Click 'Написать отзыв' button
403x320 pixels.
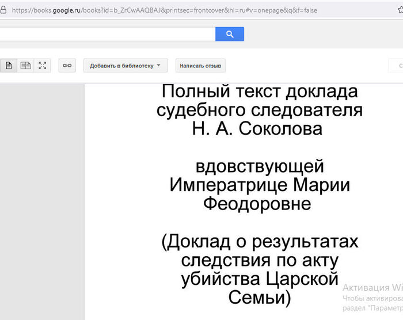point(200,66)
